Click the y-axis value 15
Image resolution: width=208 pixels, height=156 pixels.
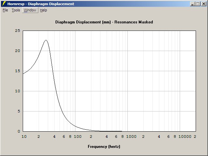point(18,71)
